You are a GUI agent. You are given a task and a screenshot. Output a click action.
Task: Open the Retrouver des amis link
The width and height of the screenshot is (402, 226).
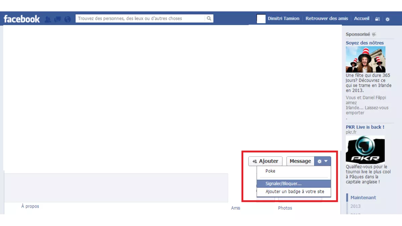coord(327,18)
